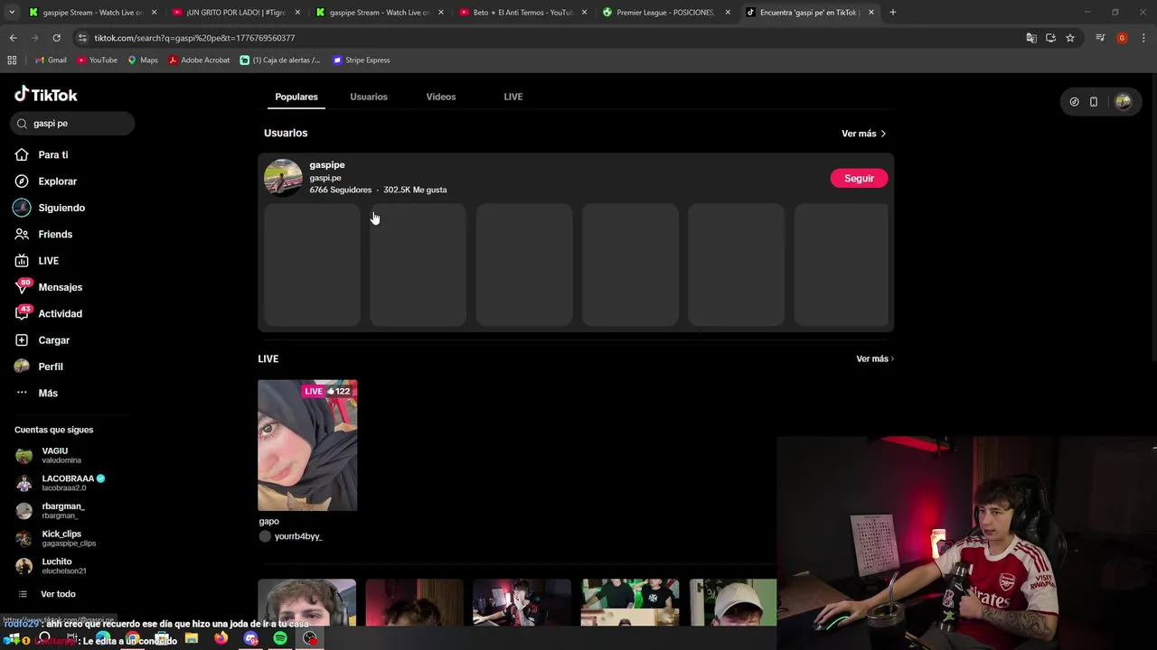Open gaspipe profile picture
Image resolution: width=1157 pixels, height=650 pixels.
tap(283, 178)
